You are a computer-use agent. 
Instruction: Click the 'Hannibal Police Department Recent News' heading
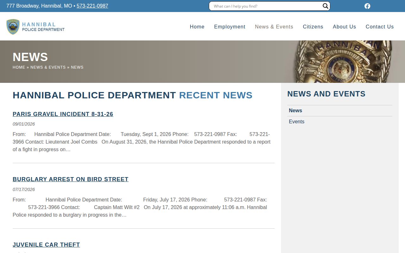click(133, 95)
